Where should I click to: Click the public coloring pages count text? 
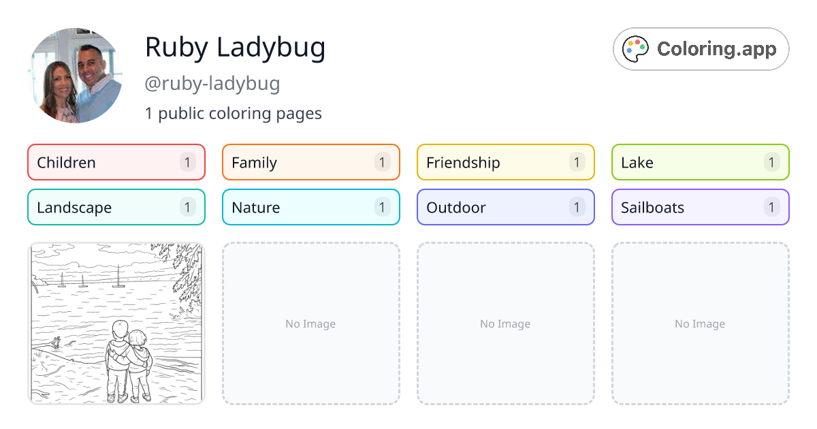(234, 113)
